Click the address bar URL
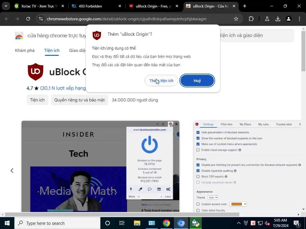 pos(126,19)
